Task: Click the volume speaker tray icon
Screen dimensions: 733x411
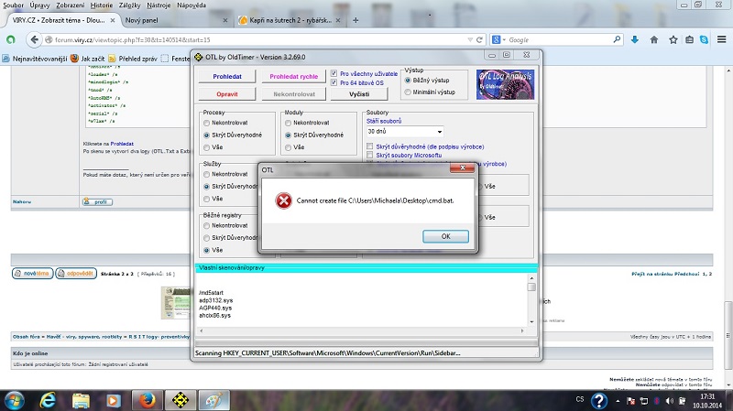Action: [670, 401]
